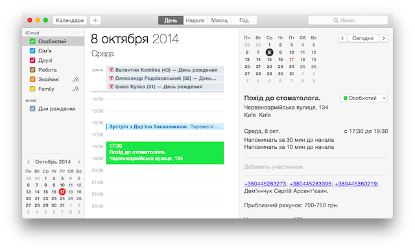Show next month in sidebar mini calendar
Image resolution: width=415 pixels, height=250 pixels.
(79, 162)
